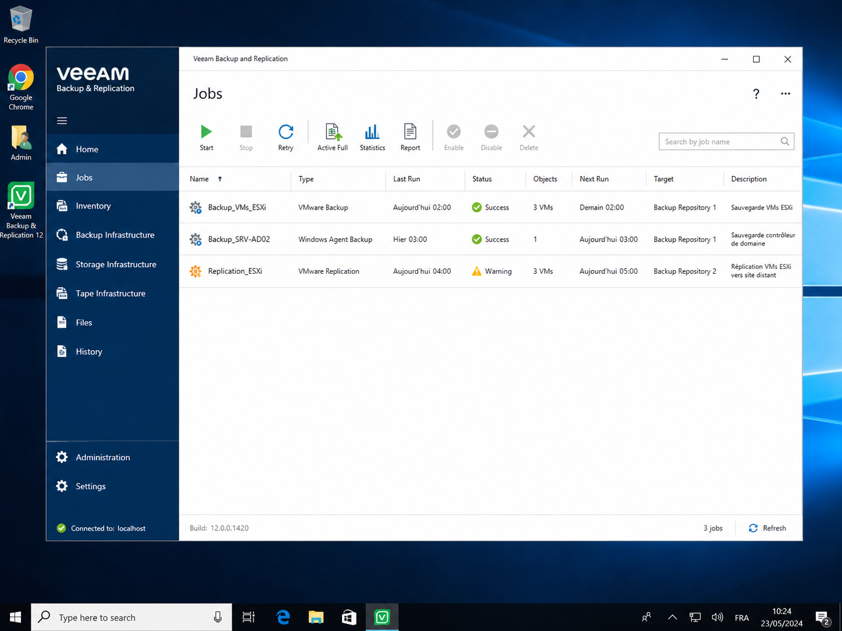This screenshot has height=631, width=842.
Task: Open the Recycle Bin on the desktop
Action: (21, 24)
